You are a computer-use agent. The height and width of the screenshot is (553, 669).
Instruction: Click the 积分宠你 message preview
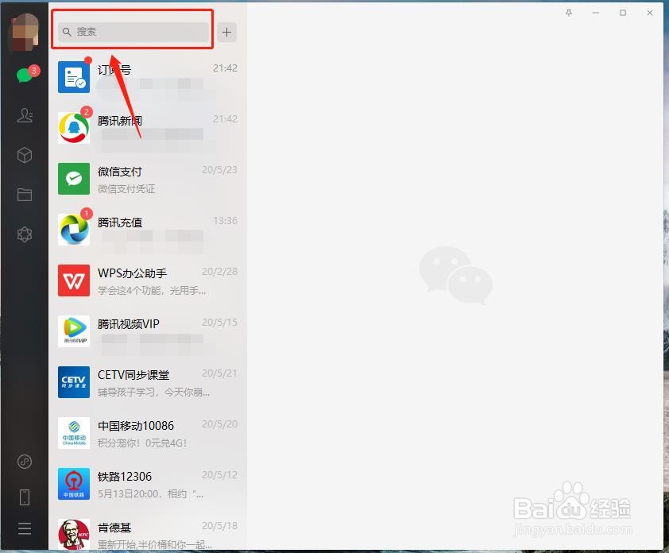click(x=142, y=443)
